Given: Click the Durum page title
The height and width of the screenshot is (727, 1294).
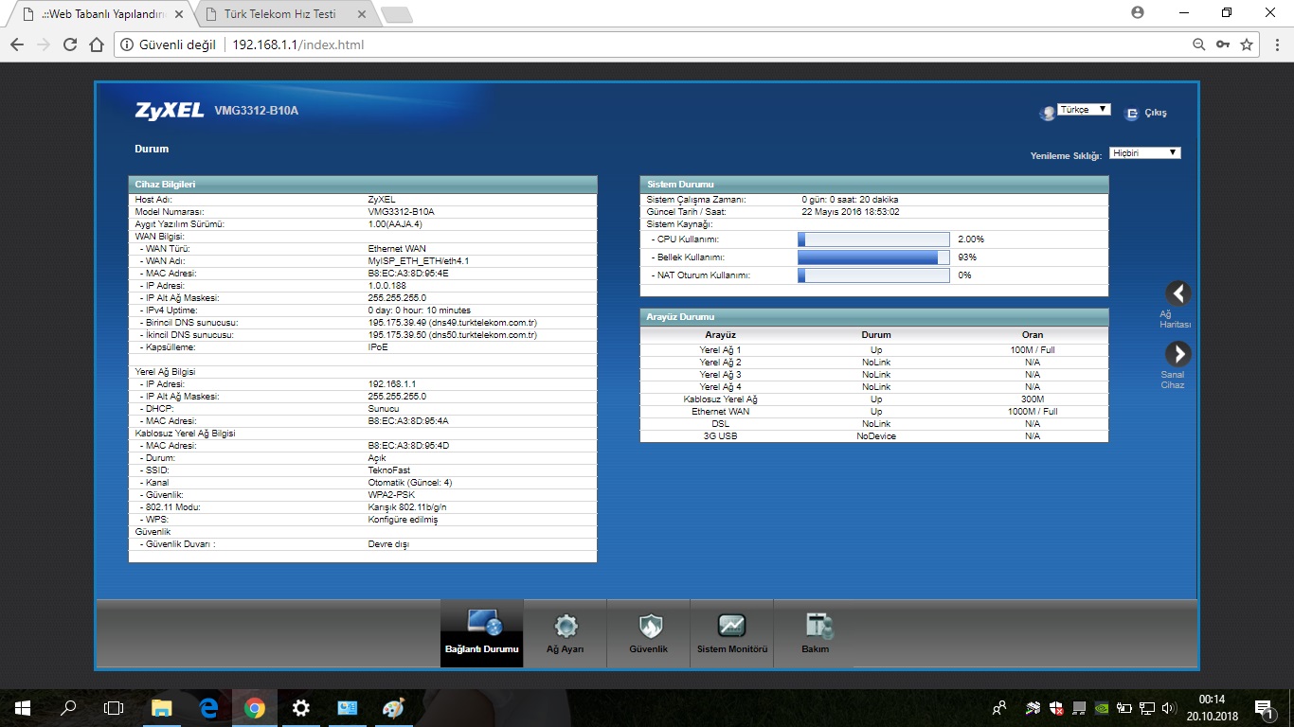Looking at the screenshot, I should (152, 149).
